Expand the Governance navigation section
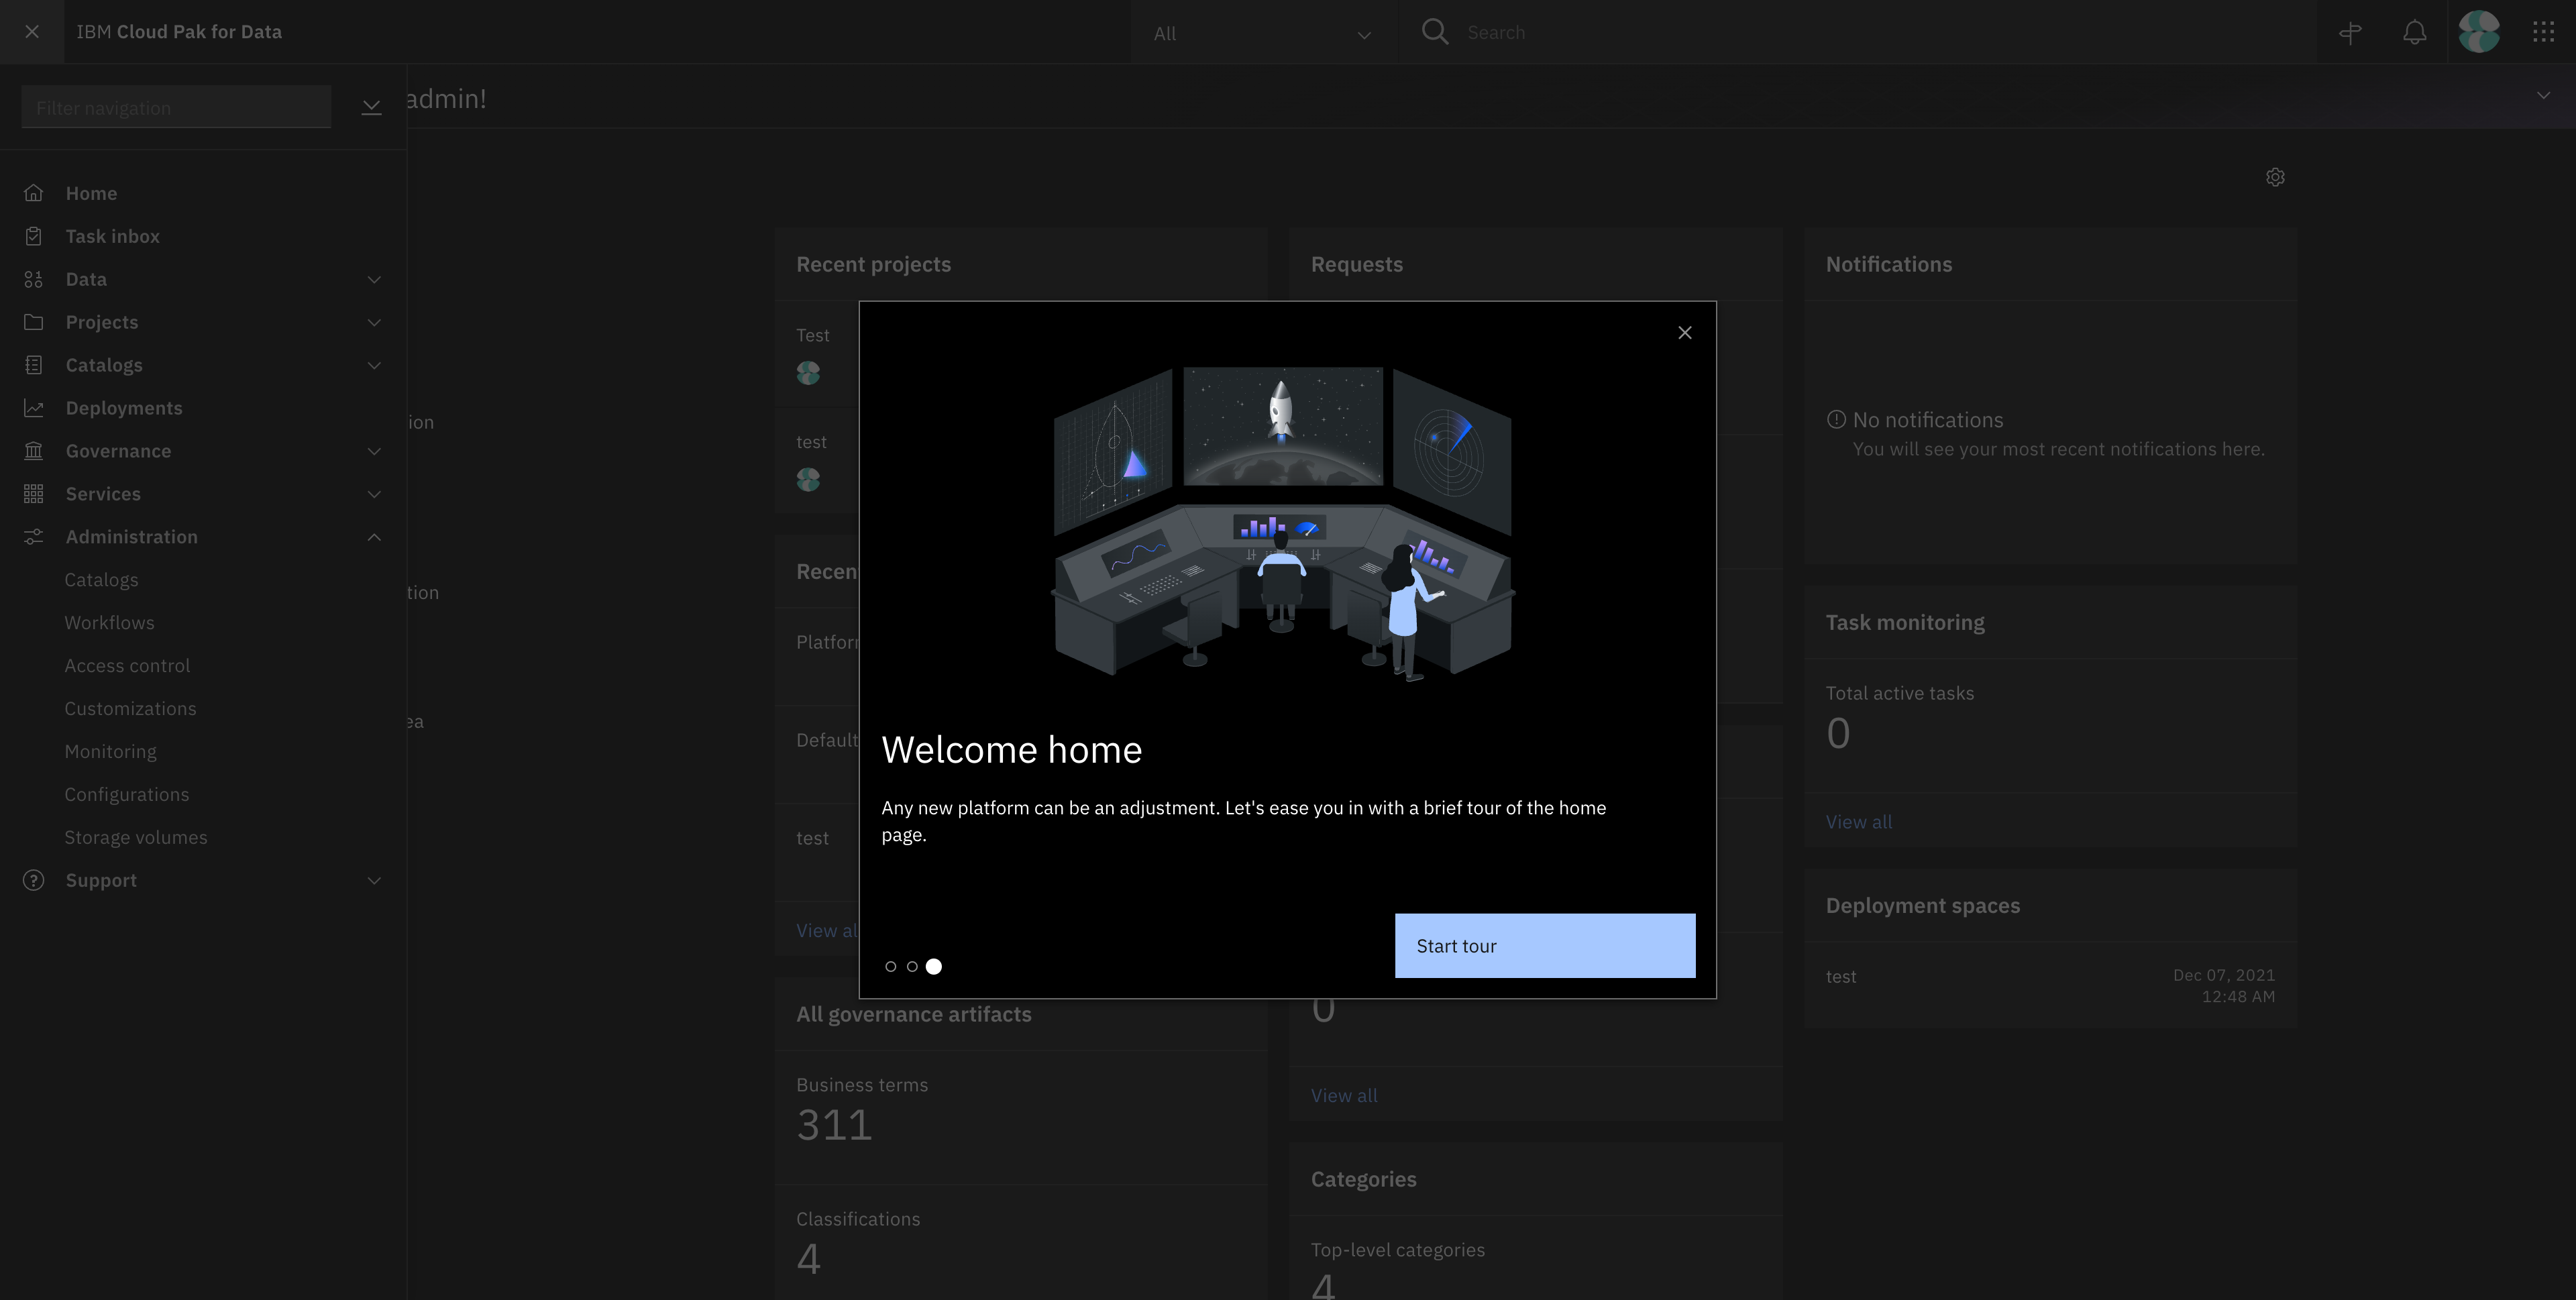2576x1300 pixels. click(x=374, y=451)
